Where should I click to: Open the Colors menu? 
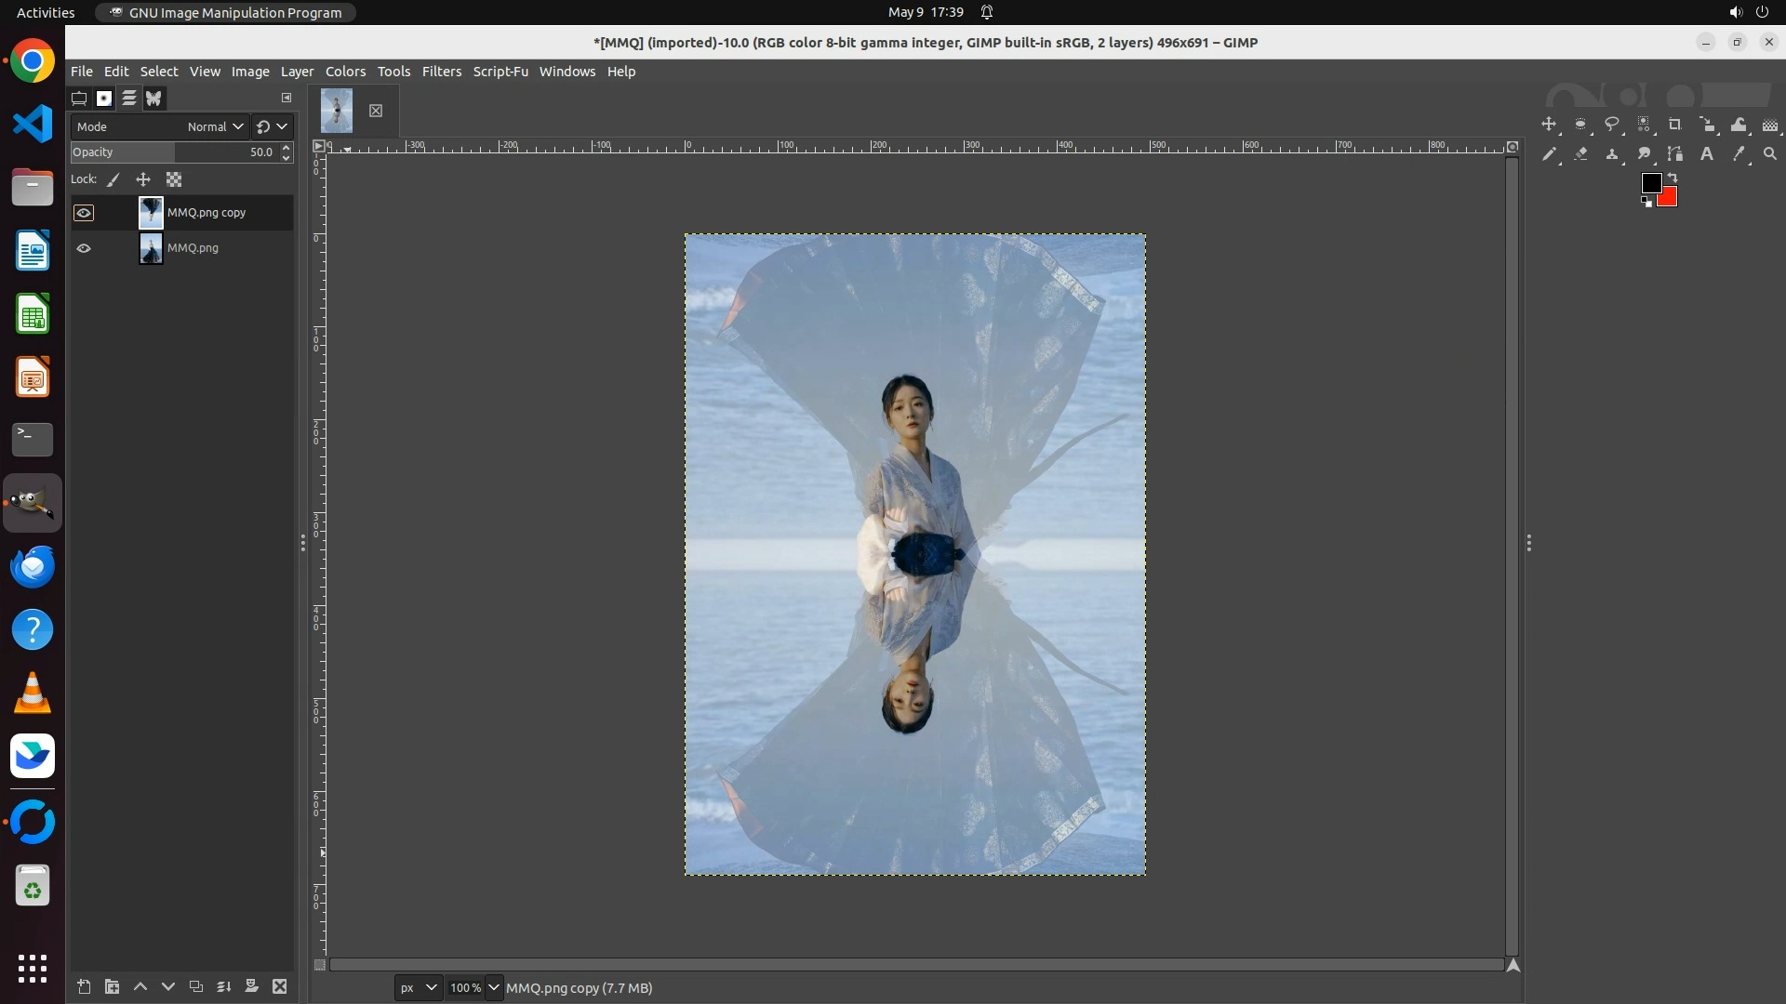click(x=345, y=72)
